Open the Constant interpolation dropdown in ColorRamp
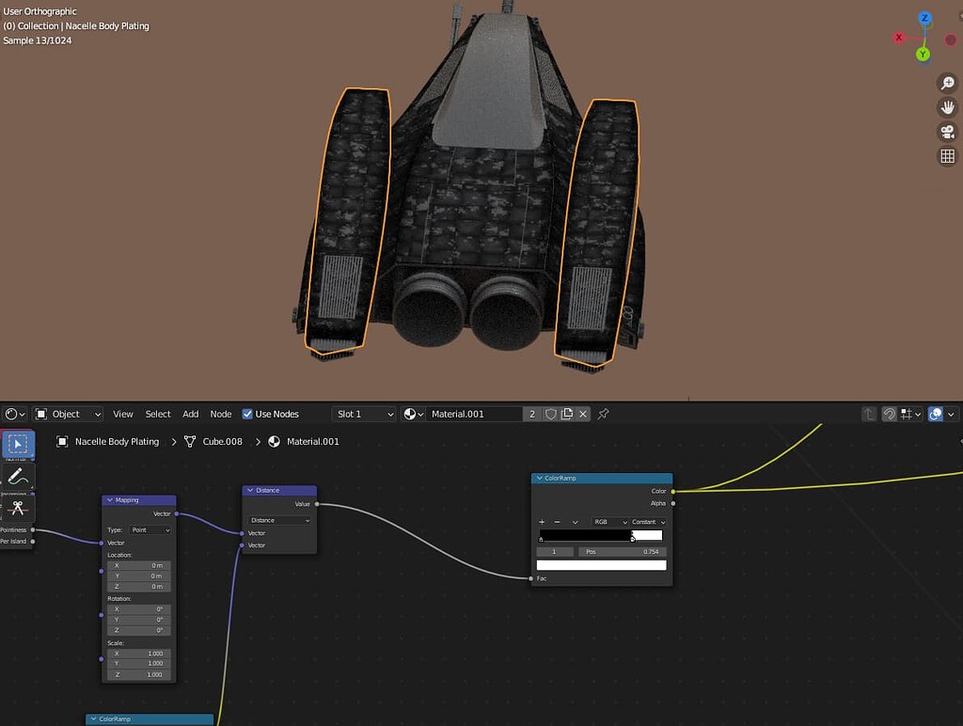 point(648,522)
